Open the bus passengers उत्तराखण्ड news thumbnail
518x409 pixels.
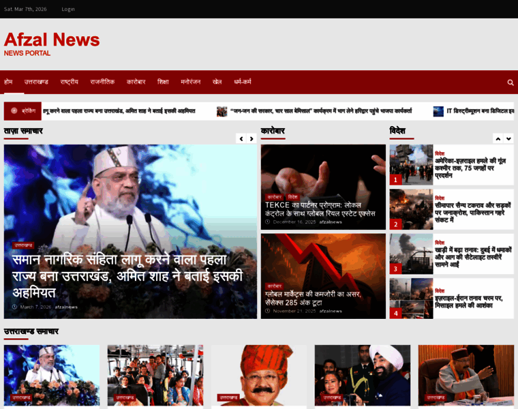[x=155, y=376]
